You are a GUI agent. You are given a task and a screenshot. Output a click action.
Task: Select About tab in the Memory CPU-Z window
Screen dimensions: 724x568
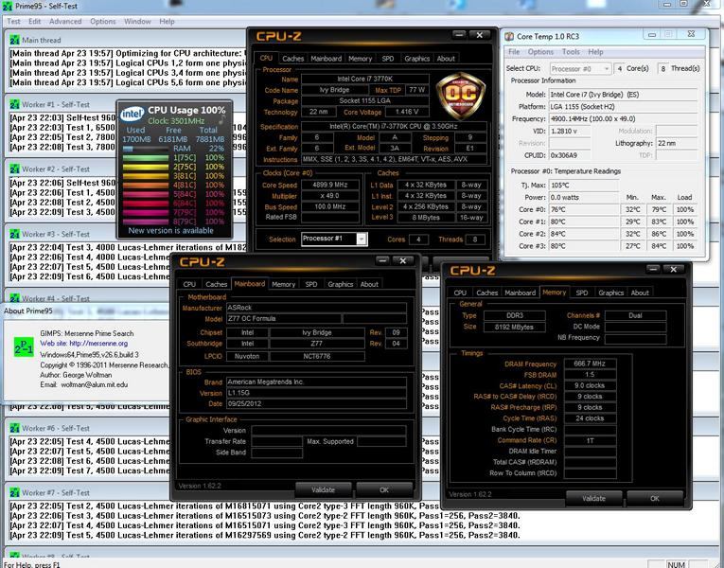click(x=640, y=293)
